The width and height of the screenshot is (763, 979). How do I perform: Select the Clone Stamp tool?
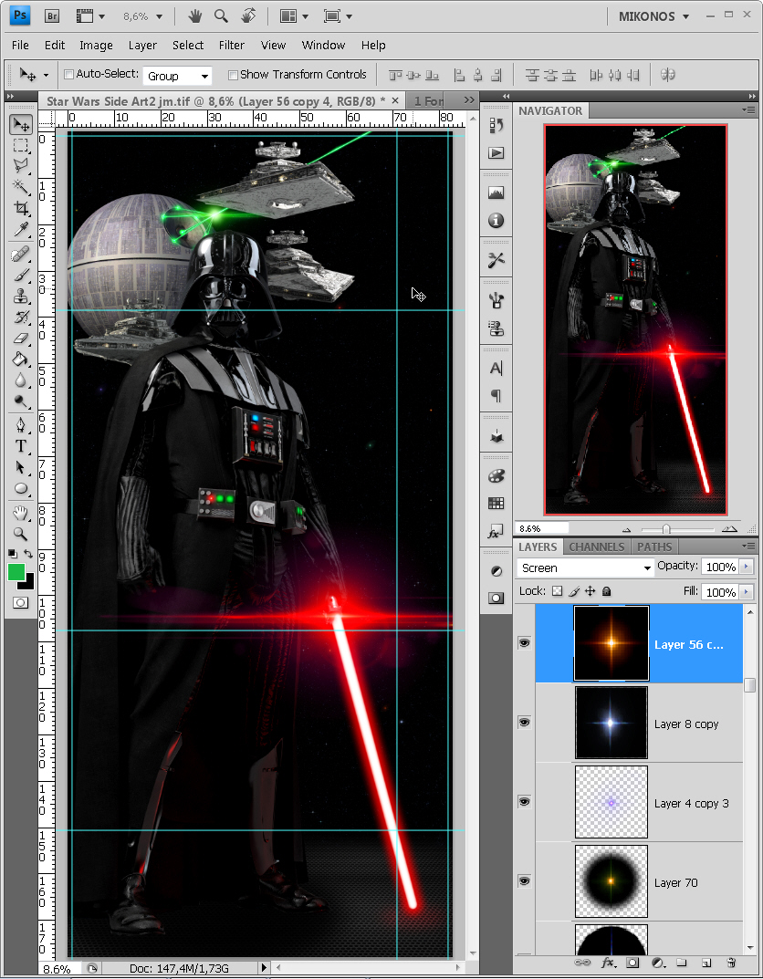21,296
